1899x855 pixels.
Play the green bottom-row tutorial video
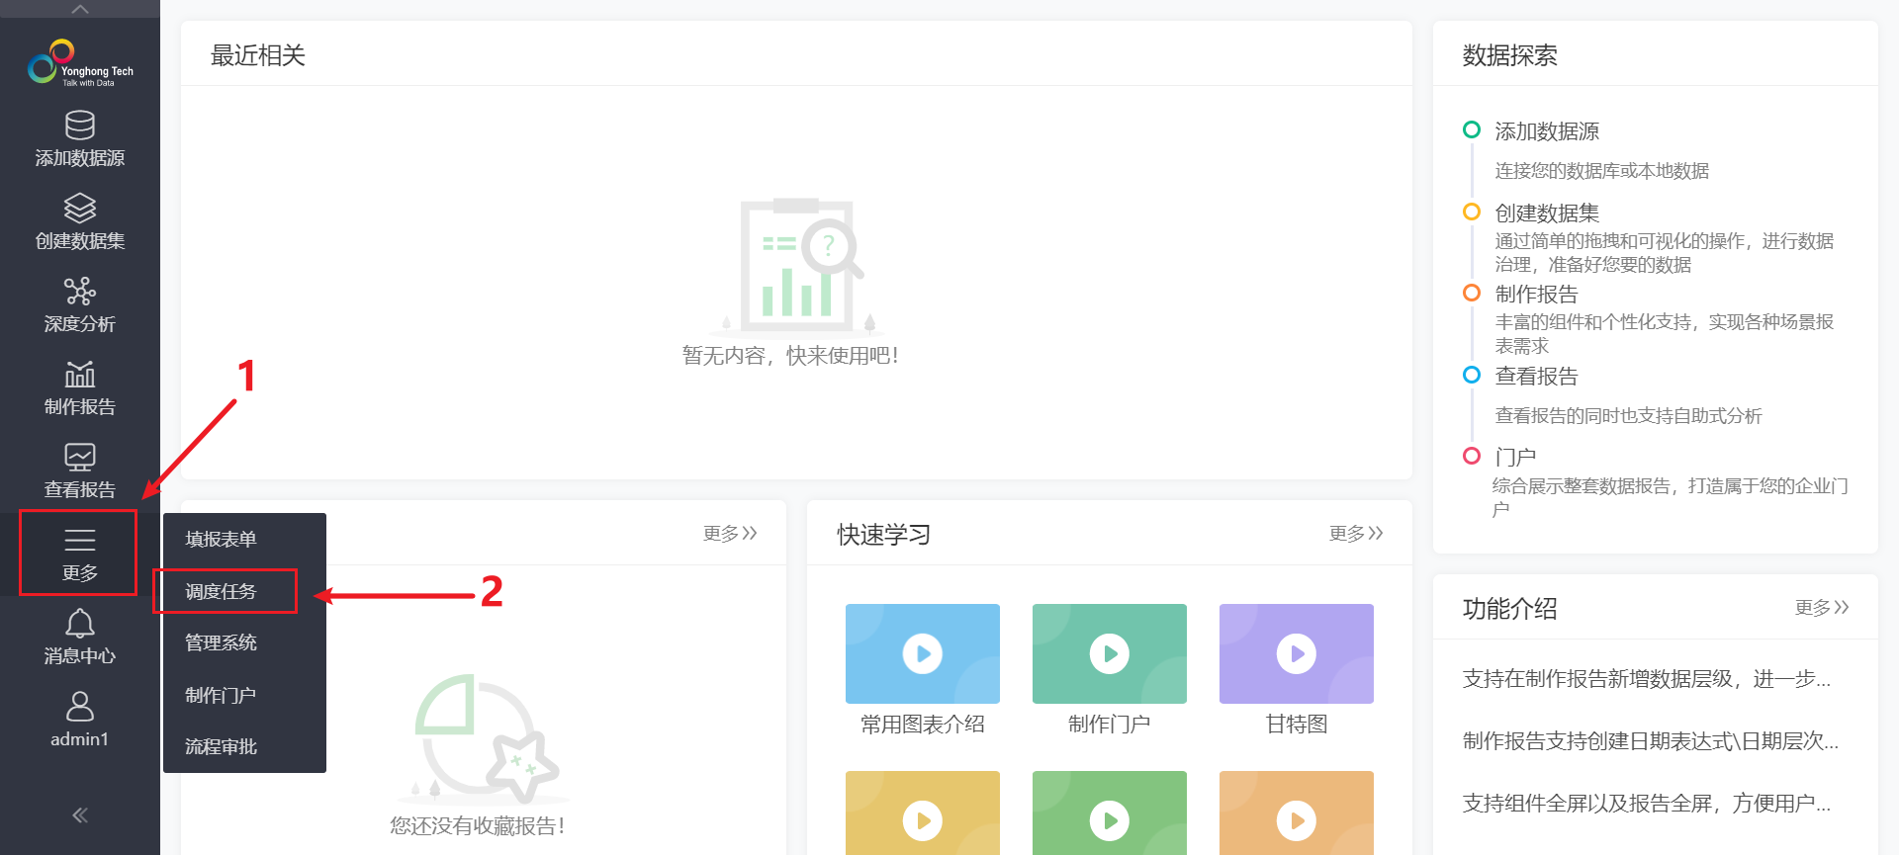[x=1110, y=813]
